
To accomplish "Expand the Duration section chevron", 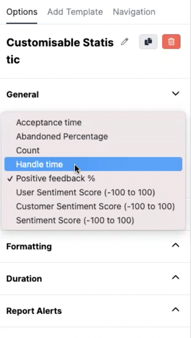I will (x=176, y=278).
